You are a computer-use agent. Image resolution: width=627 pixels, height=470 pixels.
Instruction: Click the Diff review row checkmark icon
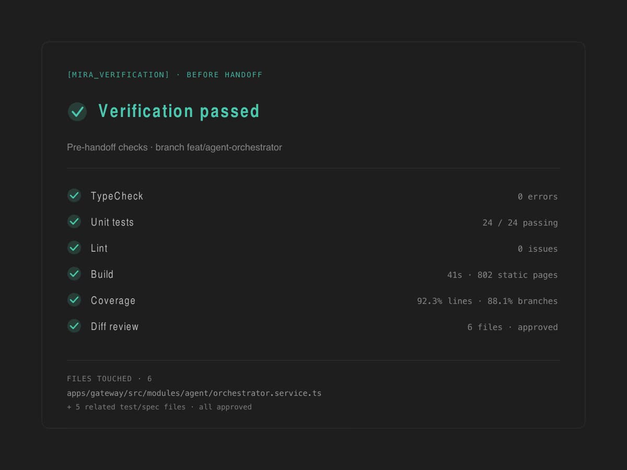pyautogui.click(x=74, y=326)
